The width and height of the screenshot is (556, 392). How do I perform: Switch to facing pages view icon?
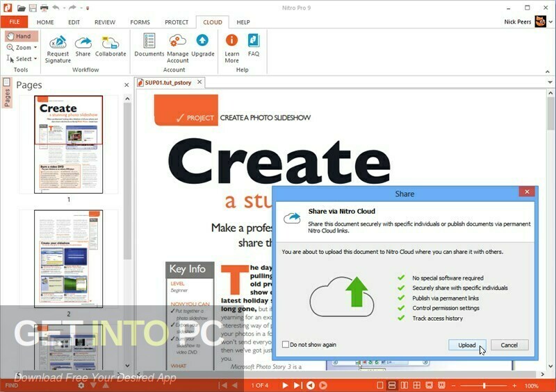click(x=404, y=385)
